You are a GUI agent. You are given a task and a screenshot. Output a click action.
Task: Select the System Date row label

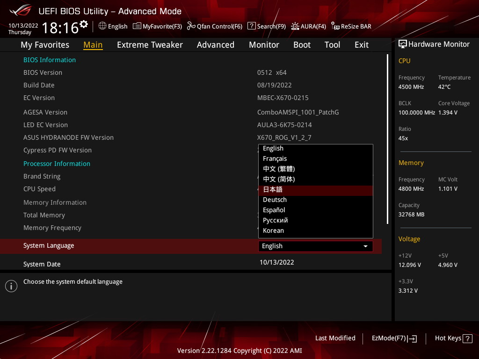pos(42,264)
